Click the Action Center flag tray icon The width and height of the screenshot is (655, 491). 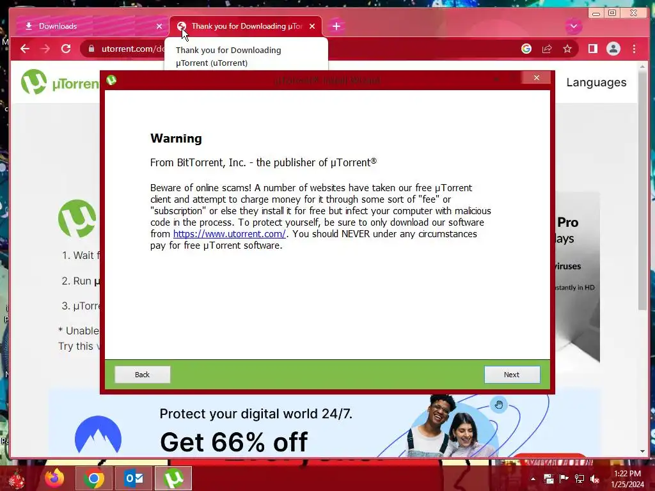point(564,479)
